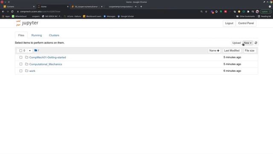The image size is (273, 154).
Task: Open the New dropdown menu
Action: tap(247, 43)
